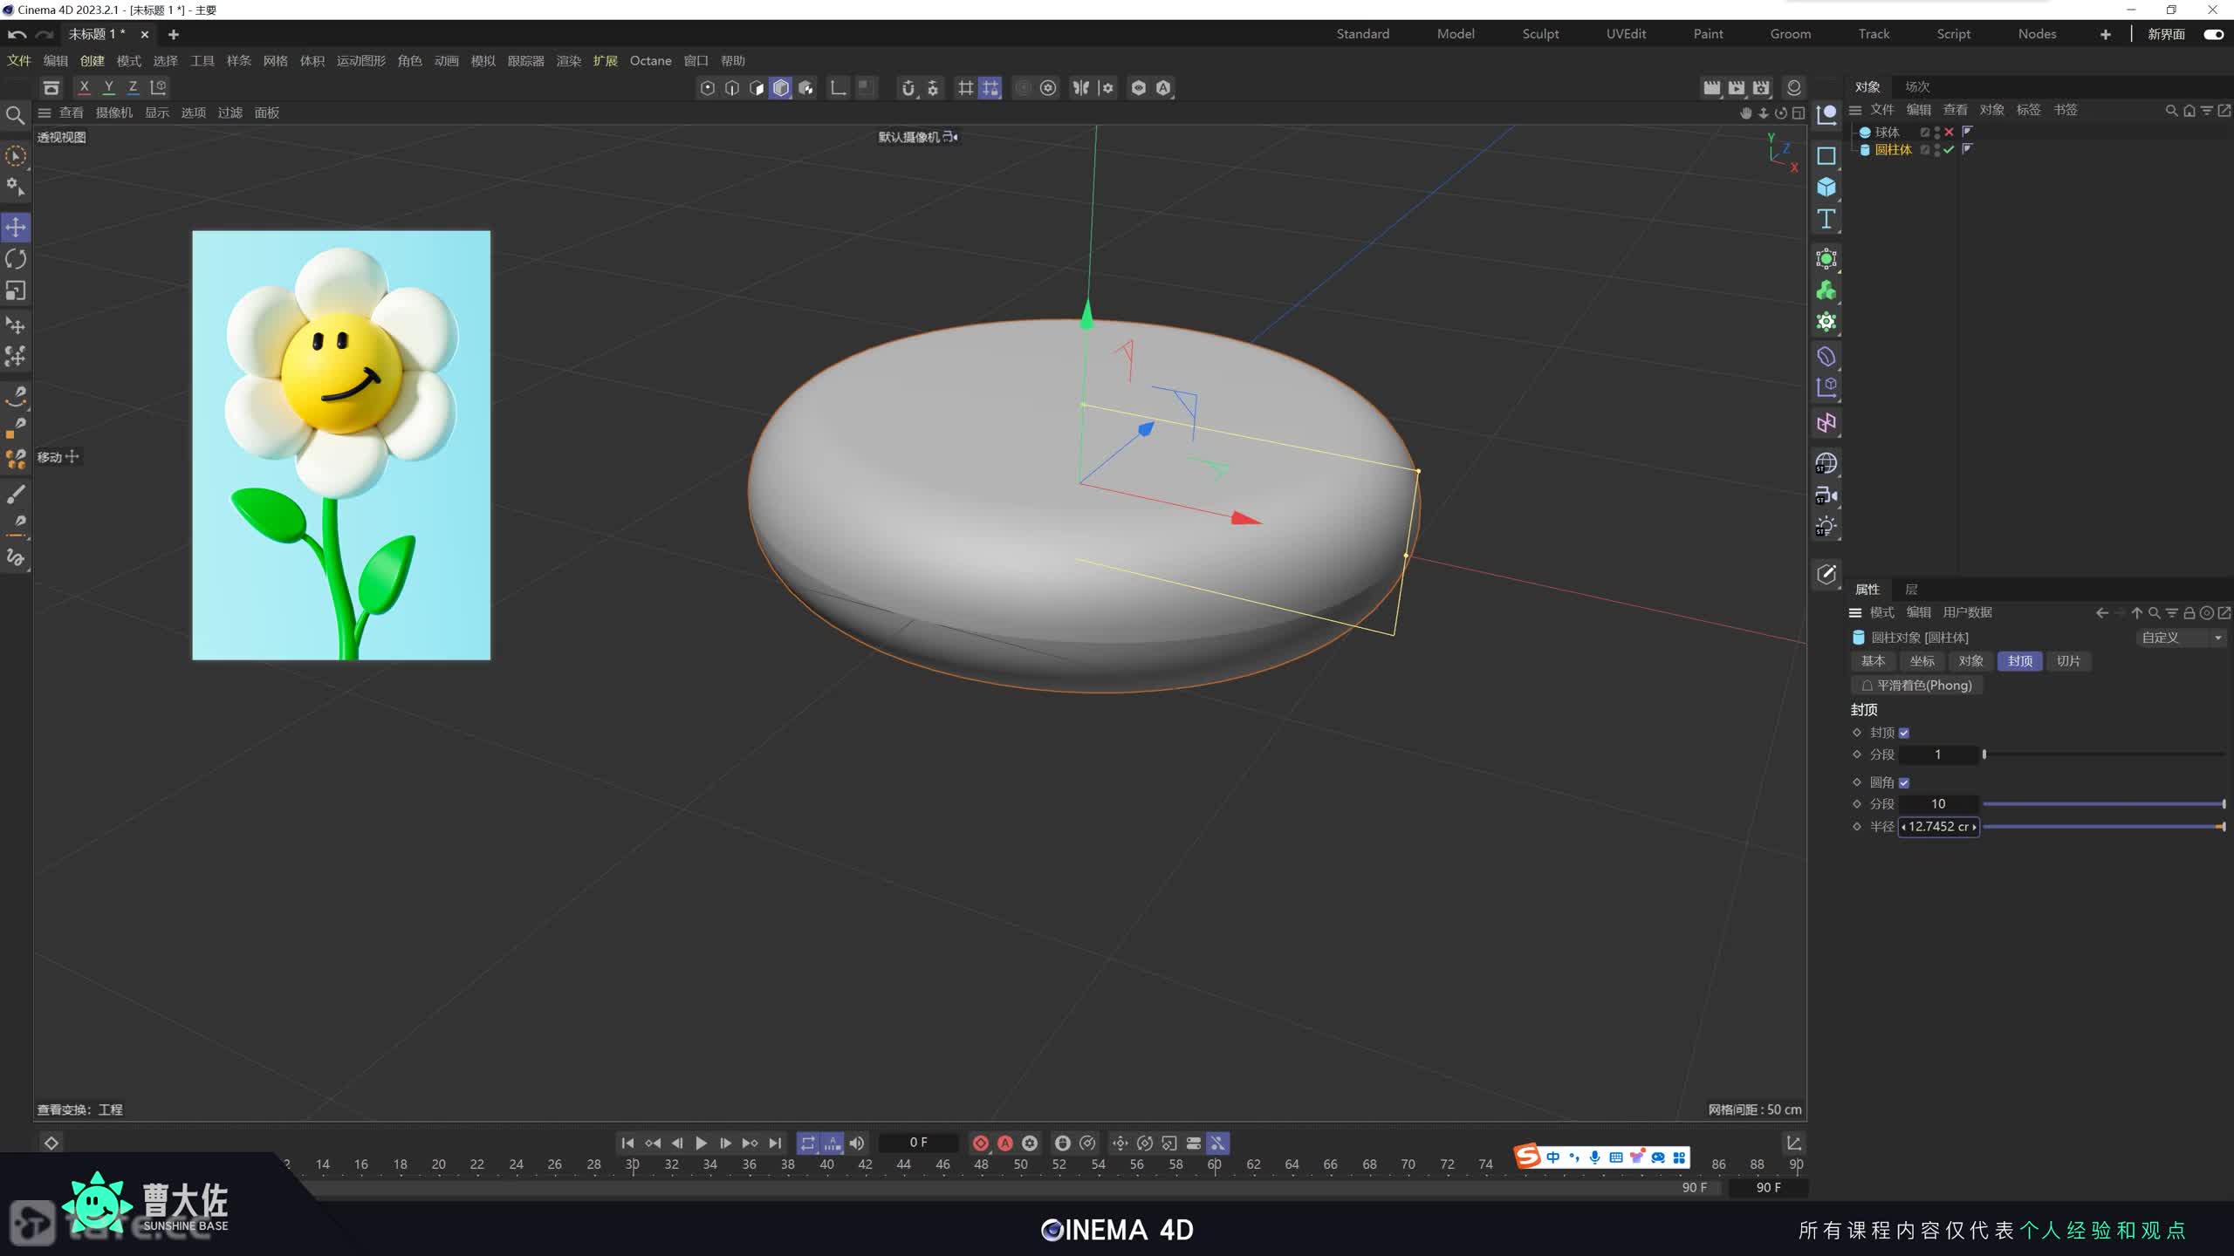Image resolution: width=2234 pixels, height=1256 pixels.
Task: Switch to the Sculpt layout
Action: pos(1539,34)
